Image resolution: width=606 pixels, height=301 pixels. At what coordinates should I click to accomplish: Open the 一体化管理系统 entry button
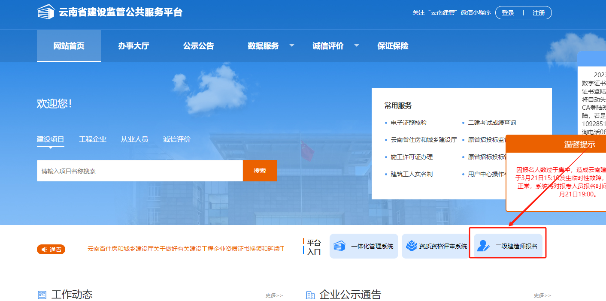click(364, 246)
